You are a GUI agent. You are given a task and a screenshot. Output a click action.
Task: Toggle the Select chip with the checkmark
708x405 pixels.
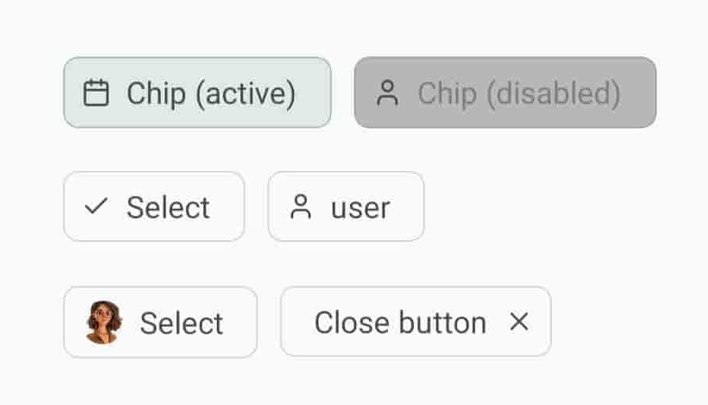click(154, 206)
